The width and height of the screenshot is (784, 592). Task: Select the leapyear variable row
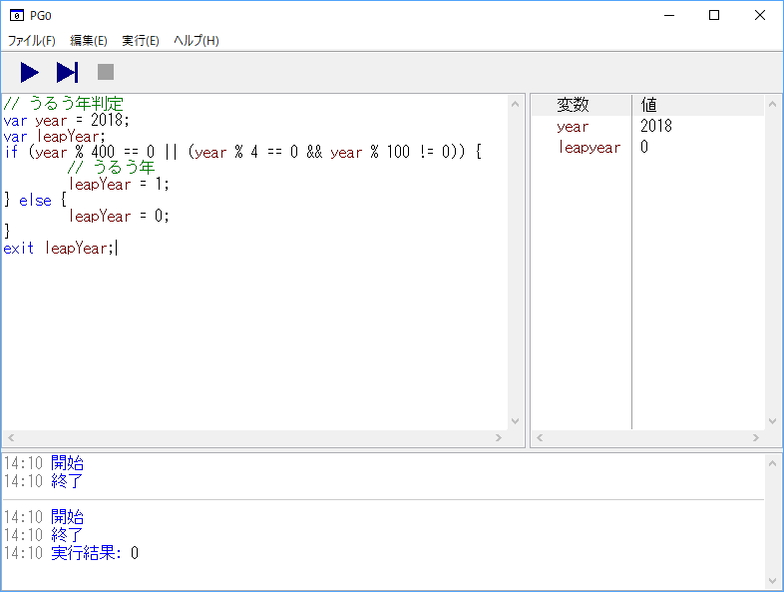point(648,147)
